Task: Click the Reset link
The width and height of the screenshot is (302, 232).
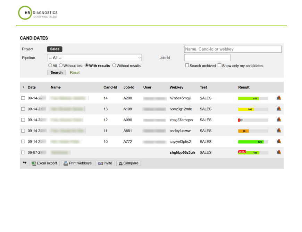Action: (x=75, y=73)
